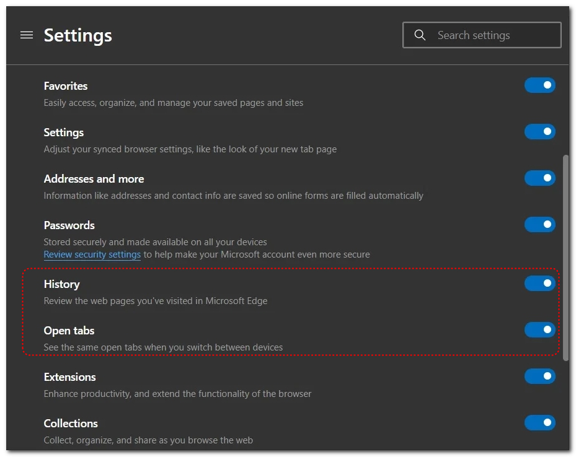Image resolution: width=576 pixels, height=457 pixels.
Task: Turn off Open tabs sync
Action: point(539,330)
